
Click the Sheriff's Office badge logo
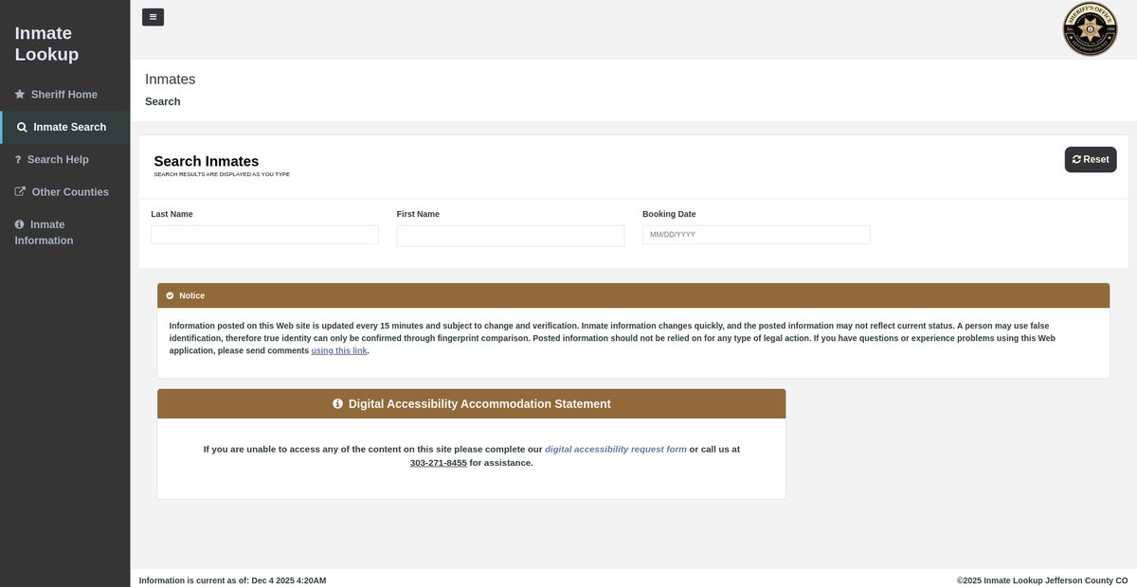click(1090, 28)
